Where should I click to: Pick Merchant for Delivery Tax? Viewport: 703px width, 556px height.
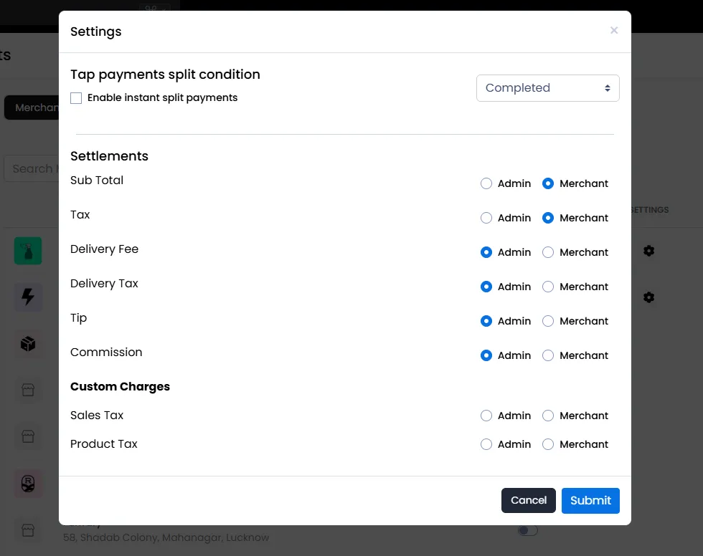pyautogui.click(x=548, y=287)
